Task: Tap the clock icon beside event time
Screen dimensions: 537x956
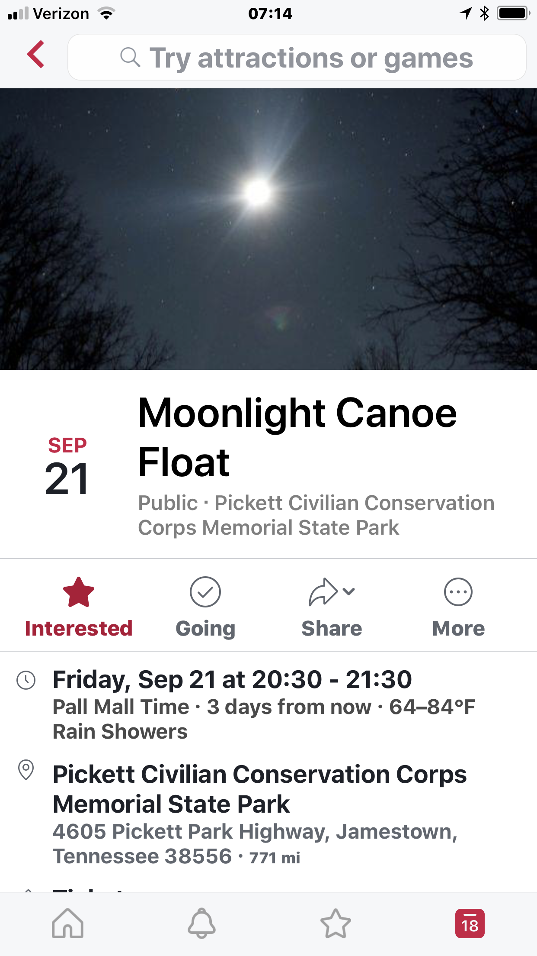Action: 26,680
